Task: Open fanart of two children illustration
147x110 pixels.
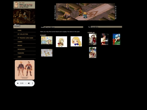Action: (47, 40)
